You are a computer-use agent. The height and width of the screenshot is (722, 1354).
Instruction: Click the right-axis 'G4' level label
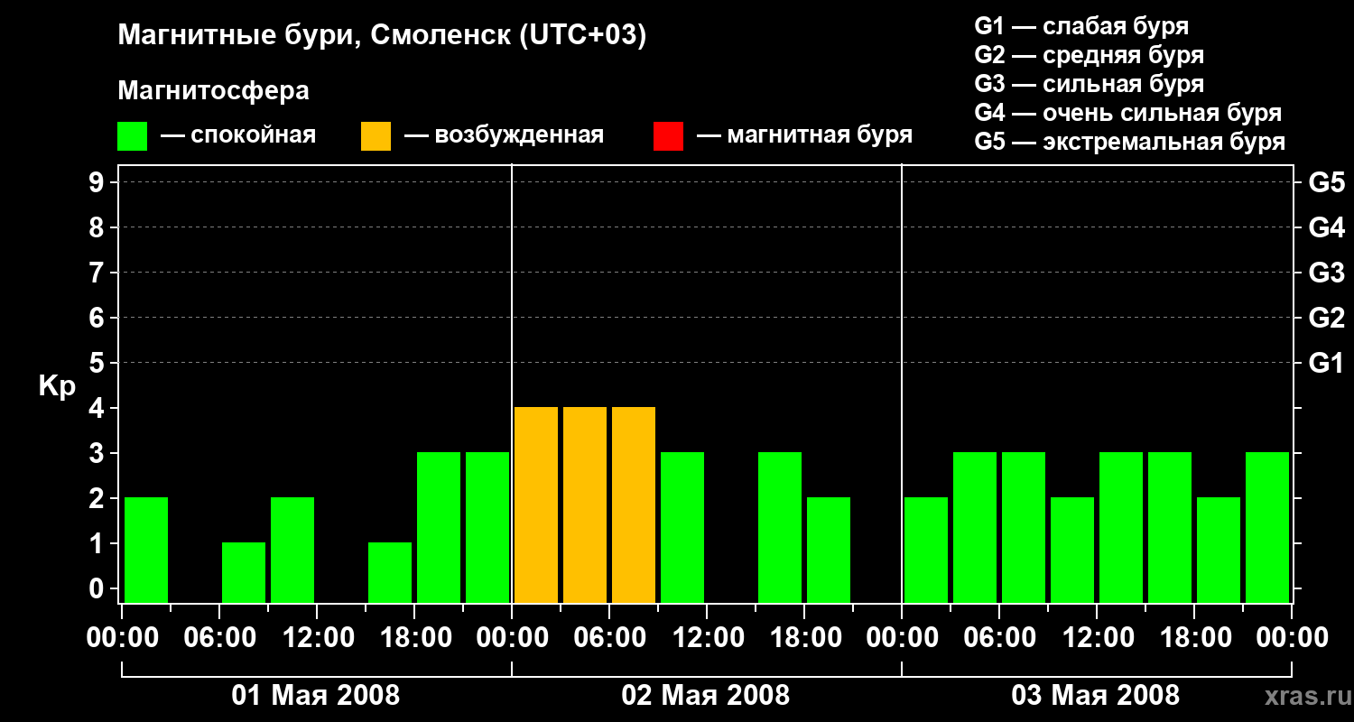(1326, 228)
